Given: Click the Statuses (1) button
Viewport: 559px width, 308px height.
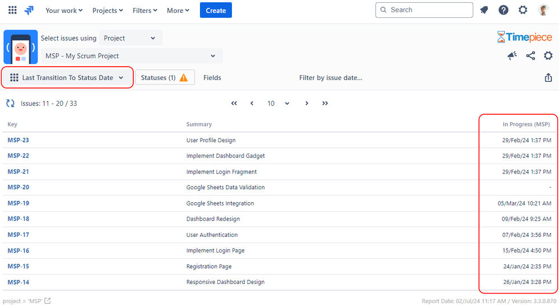Looking at the screenshot, I should click(x=165, y=77).
